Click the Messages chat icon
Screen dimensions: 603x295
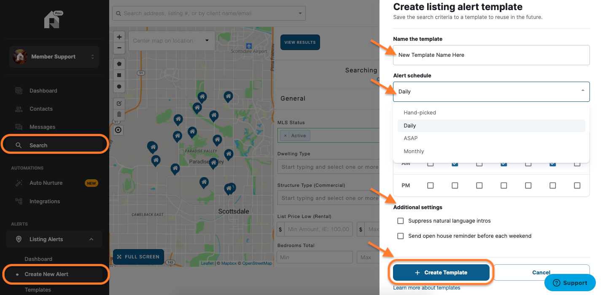[x=19, y=127]
